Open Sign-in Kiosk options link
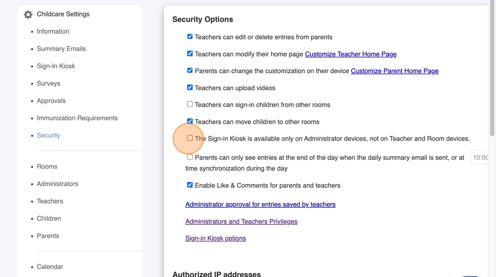Image resolution: width=496 pixels, height=277 pixels. (215, 238)
